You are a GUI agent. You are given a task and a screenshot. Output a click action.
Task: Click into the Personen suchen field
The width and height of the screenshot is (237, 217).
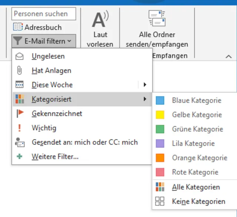(44, 14)
